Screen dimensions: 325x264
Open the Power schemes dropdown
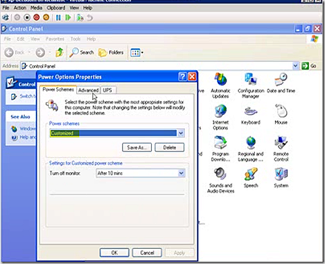[180, 133]
